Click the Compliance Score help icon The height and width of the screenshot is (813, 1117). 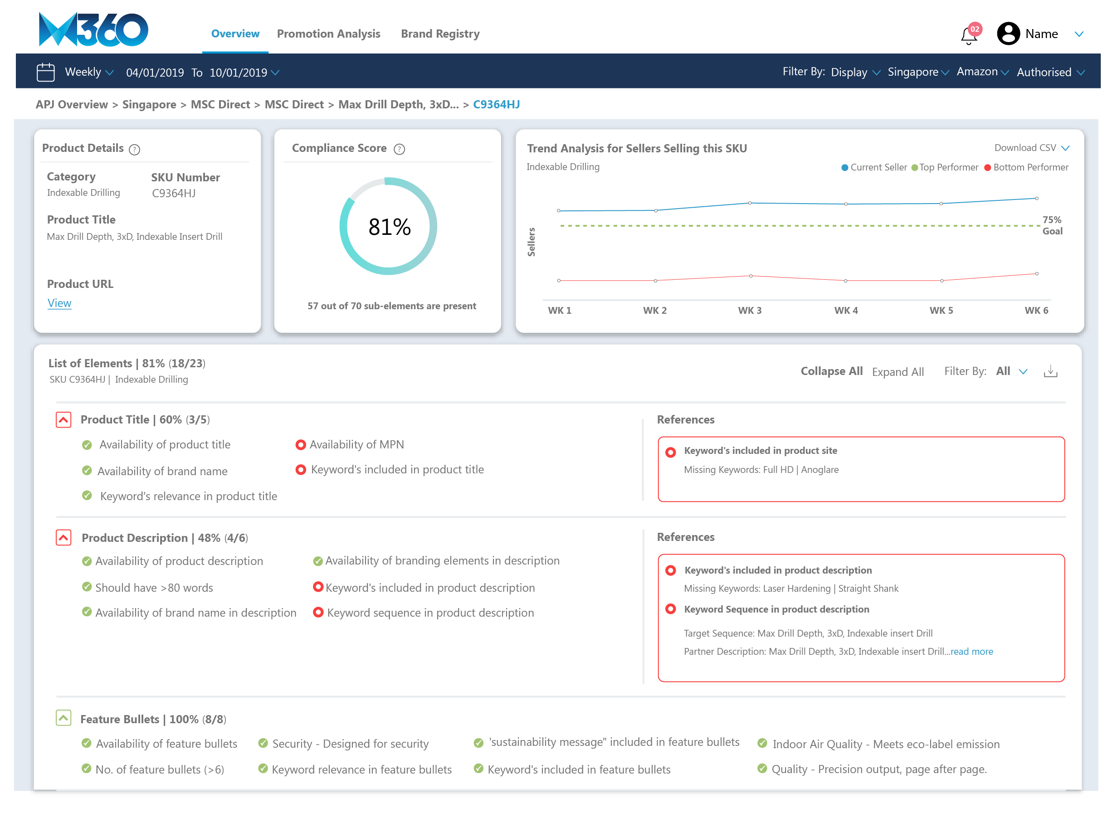pos(400,149)
